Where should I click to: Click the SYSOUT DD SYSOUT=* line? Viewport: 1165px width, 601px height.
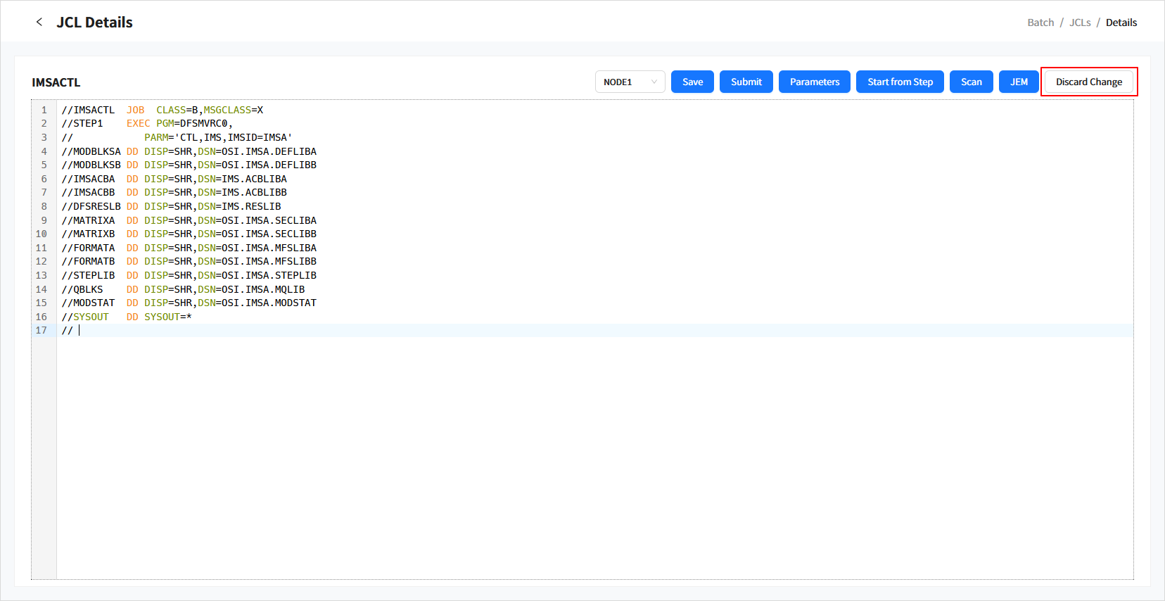click(162, 317)
